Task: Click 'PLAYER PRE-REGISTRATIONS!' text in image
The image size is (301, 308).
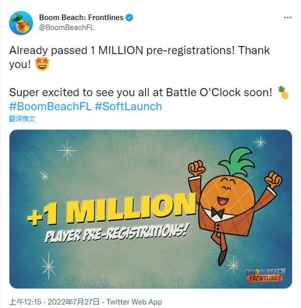Action: pyautogui.click(x=117, y=233)
